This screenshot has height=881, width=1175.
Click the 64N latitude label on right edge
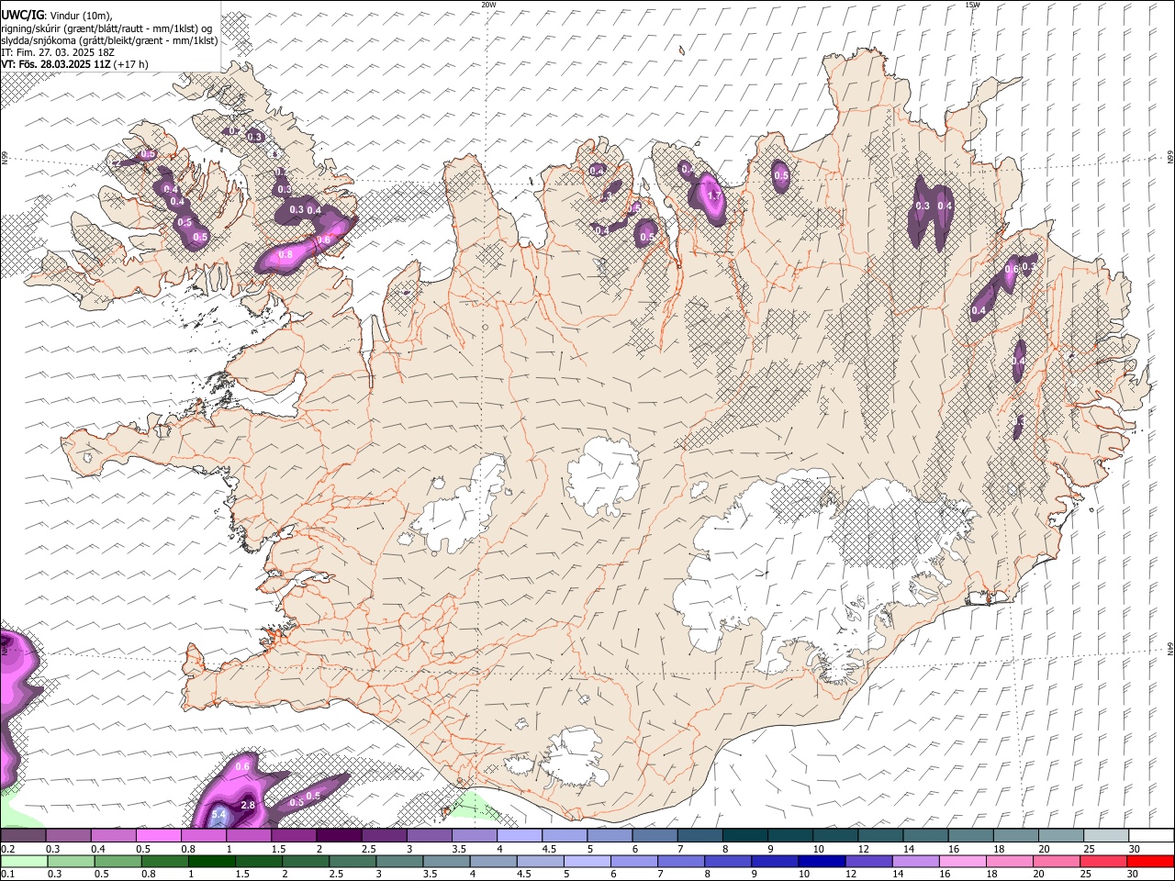point(1170,648)
